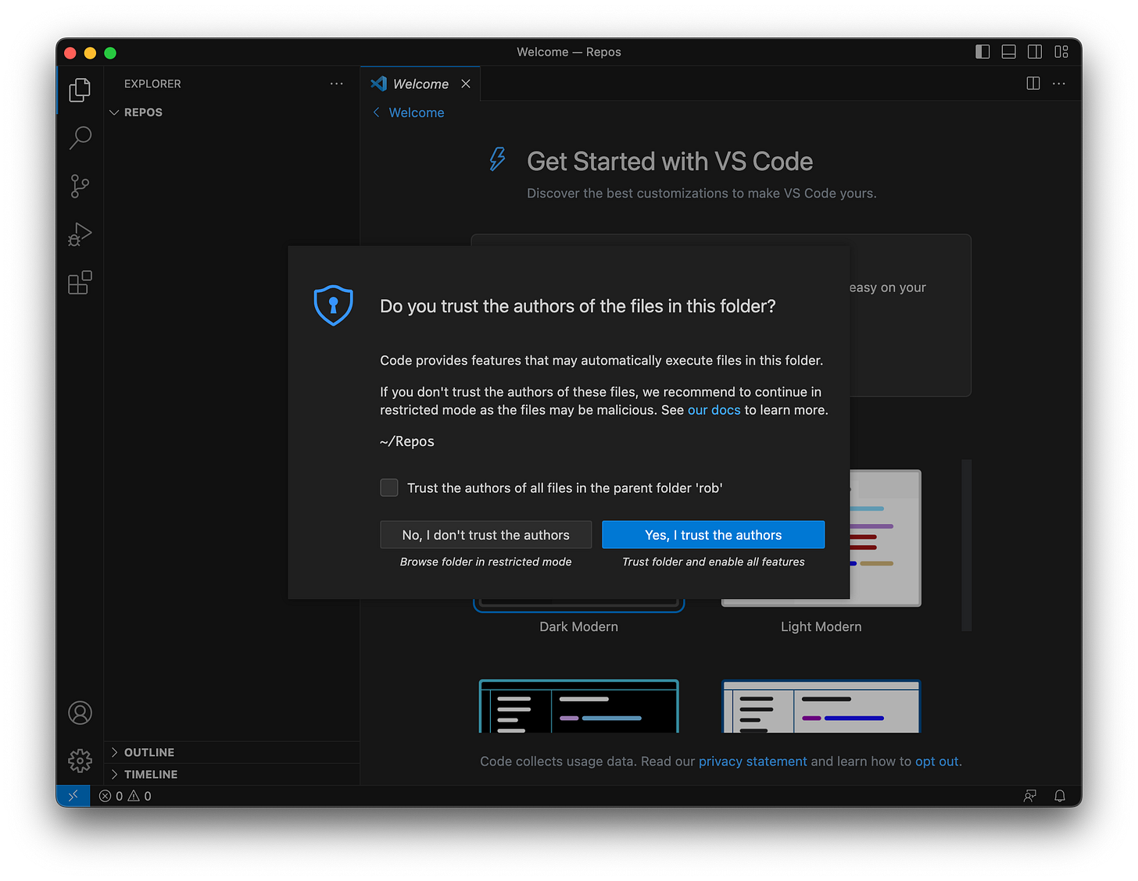Select the dark high contrast theme thumbnail
Screen dimensions: 1138x881
(x=579, y=706)
